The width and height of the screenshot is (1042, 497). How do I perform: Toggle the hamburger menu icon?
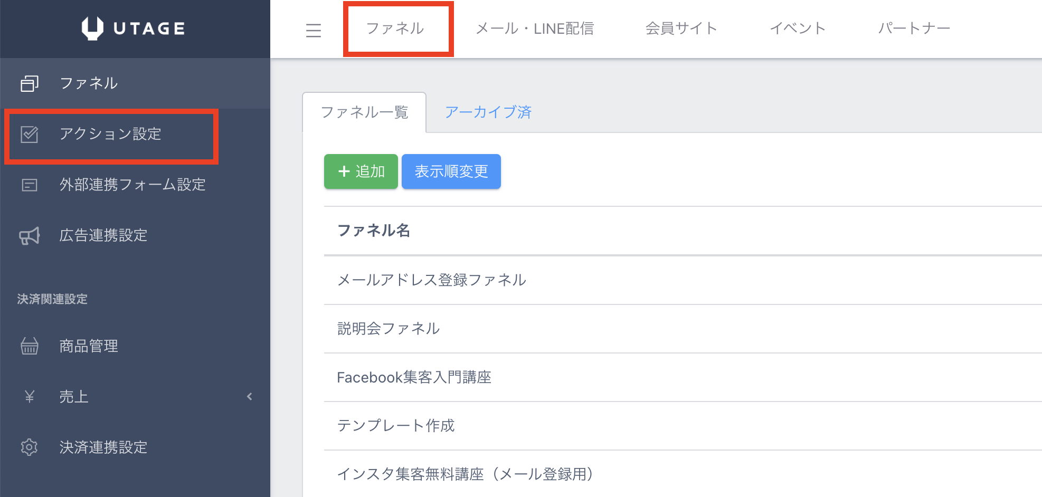click(x=314, y=30)
